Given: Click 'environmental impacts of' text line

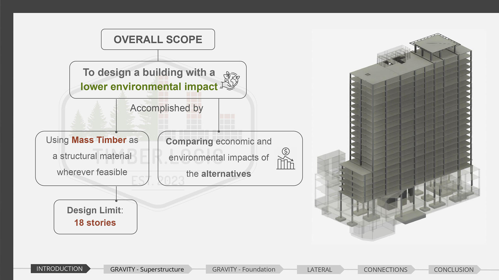Looking at the screenshot, I should point(219,158).
